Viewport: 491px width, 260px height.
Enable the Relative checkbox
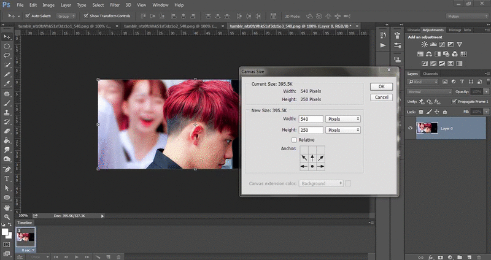click(294, 140)
